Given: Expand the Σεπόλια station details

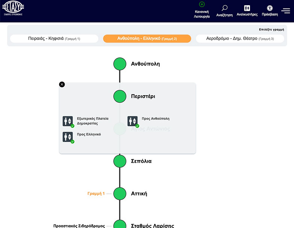Looking at the screenshot, I should [x=120, y=161].
